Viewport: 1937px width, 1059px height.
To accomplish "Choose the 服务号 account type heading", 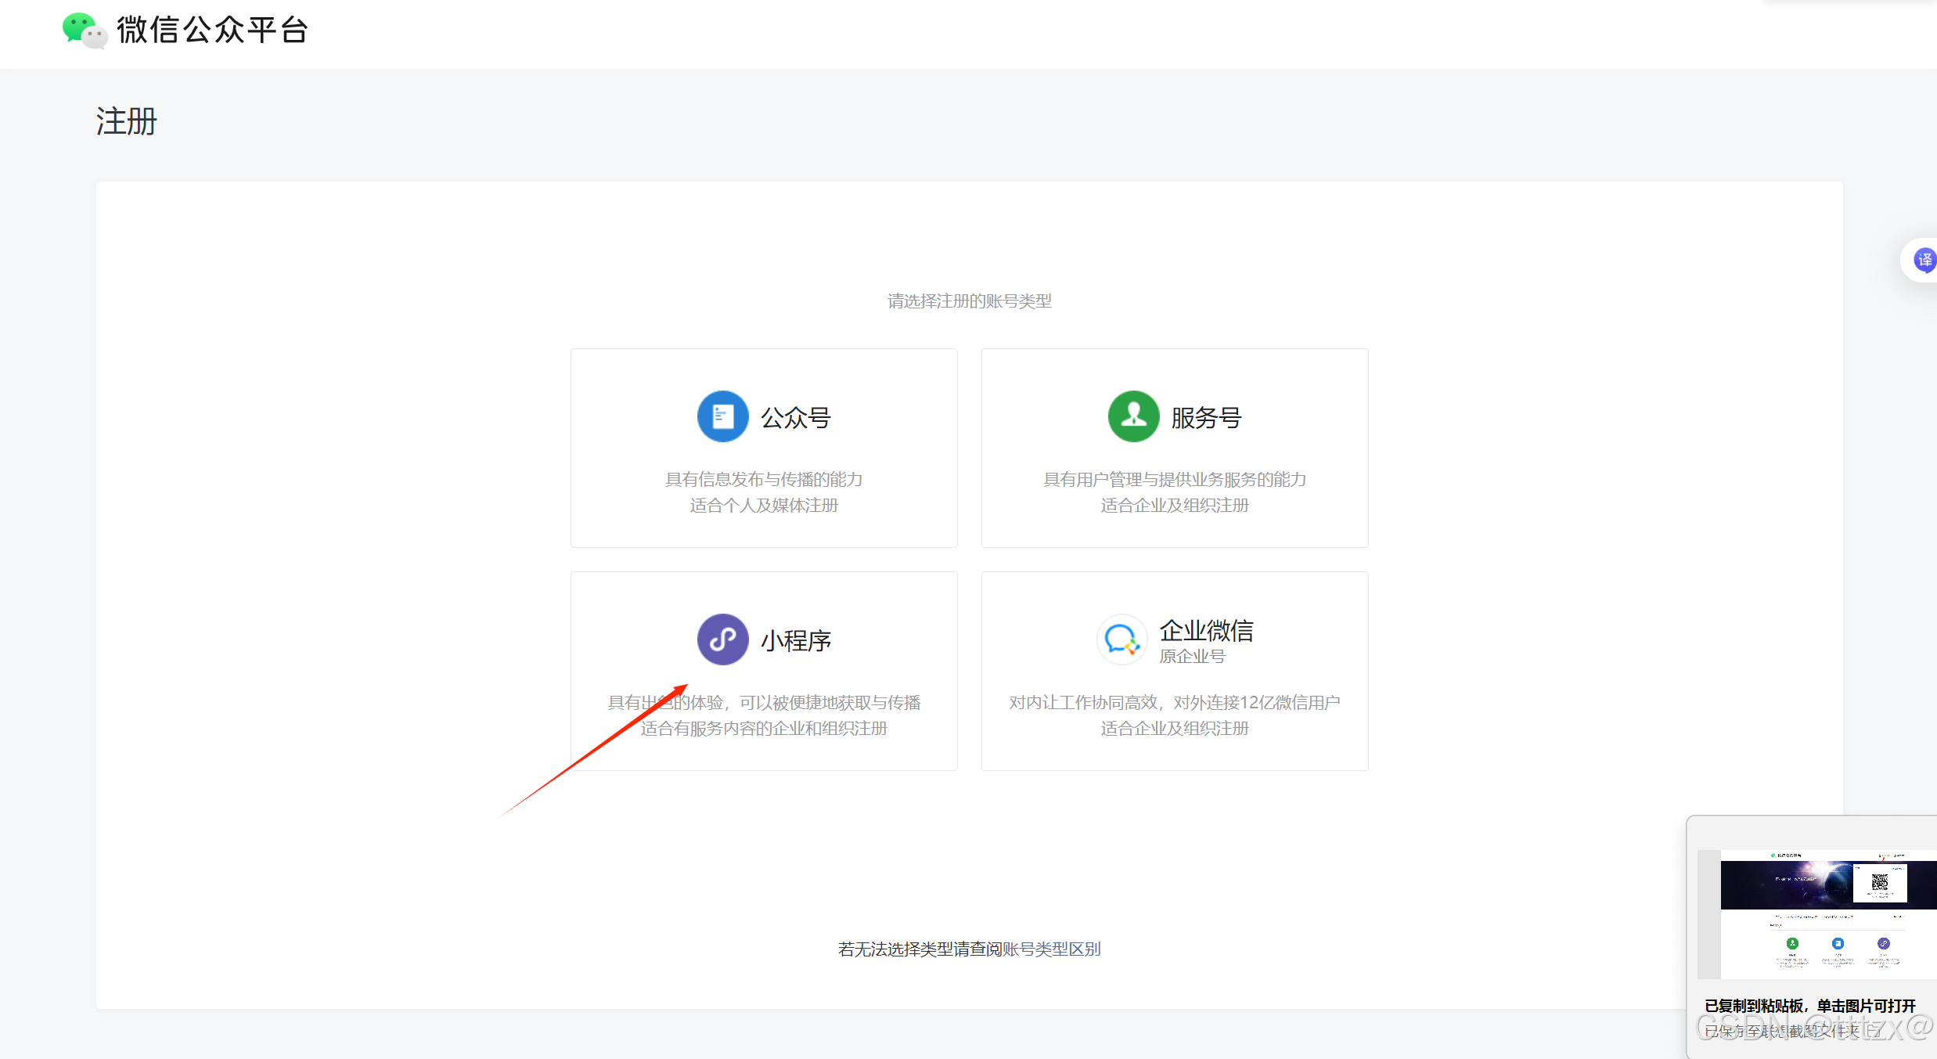I will 1206,417.
